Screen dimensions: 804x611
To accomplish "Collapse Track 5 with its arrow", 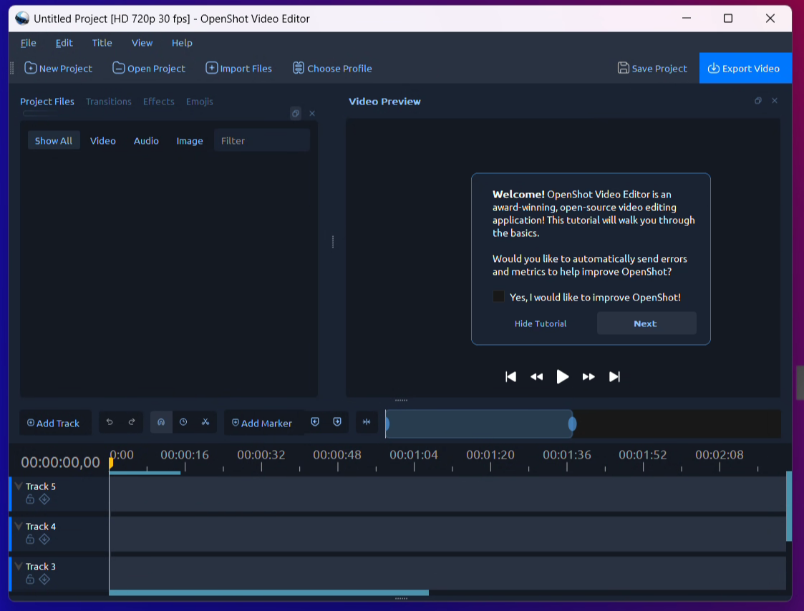I will tap(19, 486).
